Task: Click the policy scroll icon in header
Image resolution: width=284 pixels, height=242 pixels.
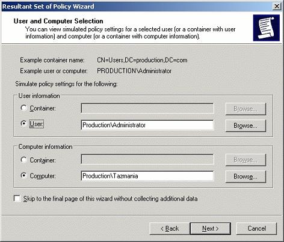Action: 267,28
